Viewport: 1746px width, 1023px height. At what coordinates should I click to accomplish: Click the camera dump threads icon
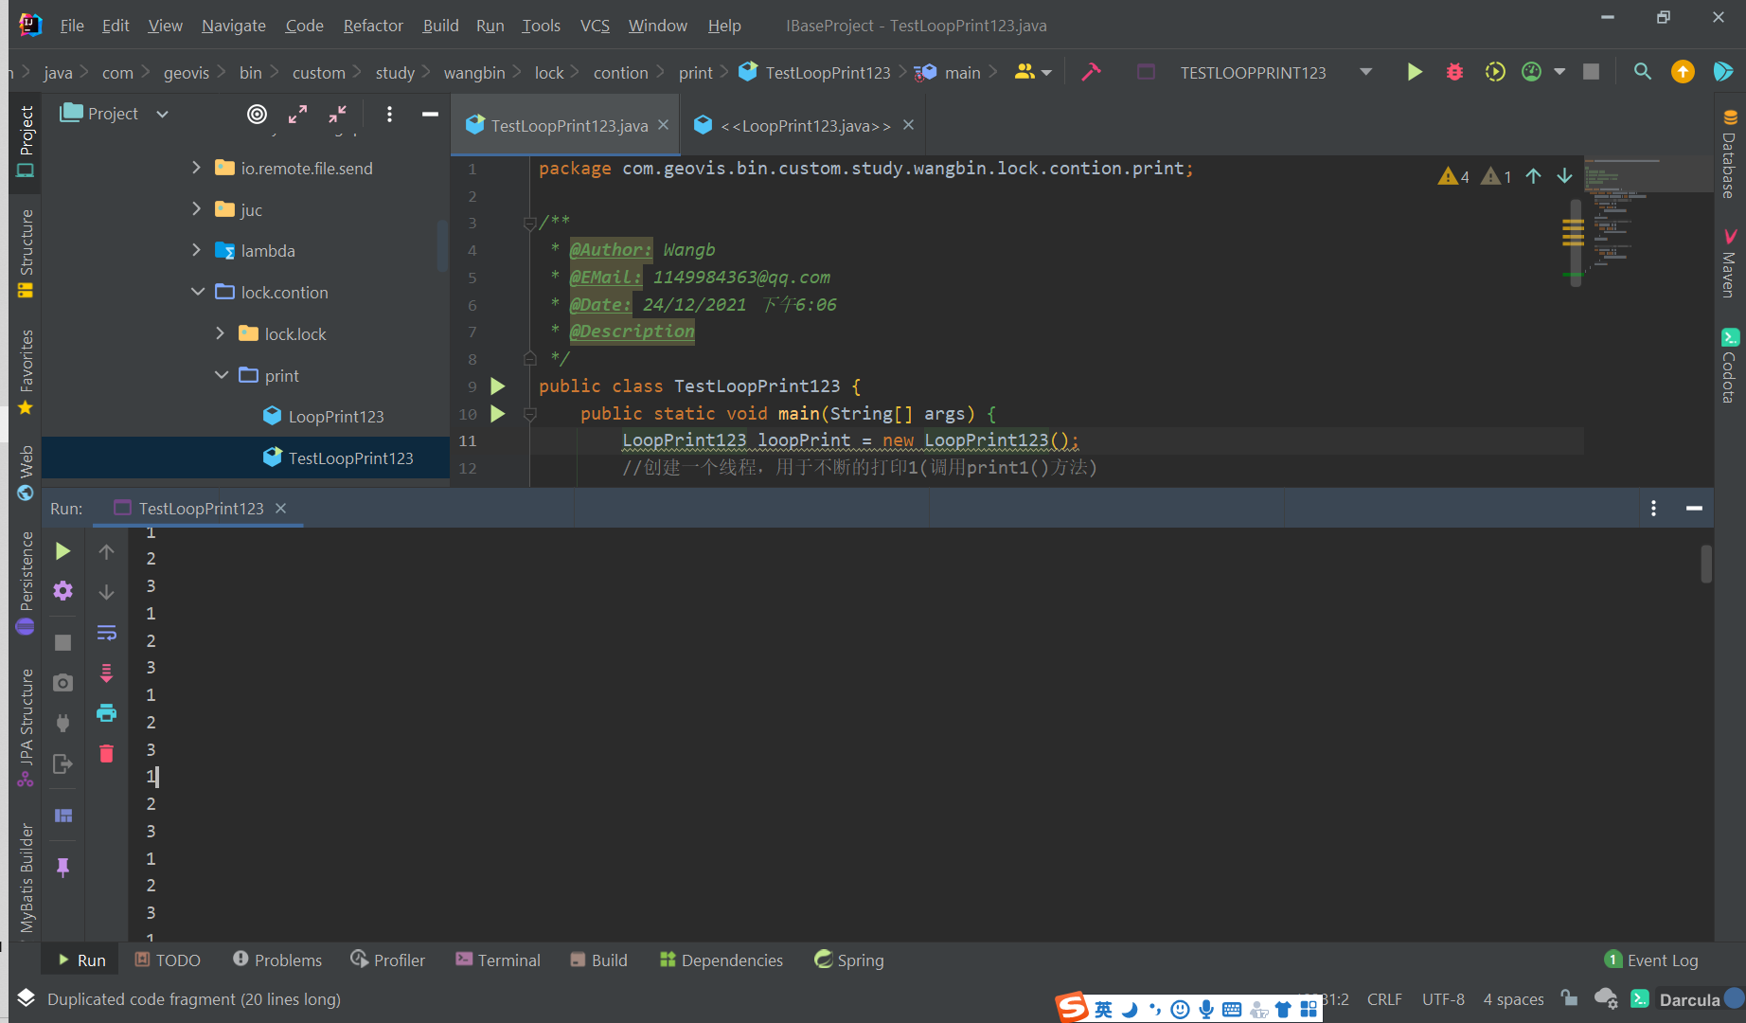(62, 682)
